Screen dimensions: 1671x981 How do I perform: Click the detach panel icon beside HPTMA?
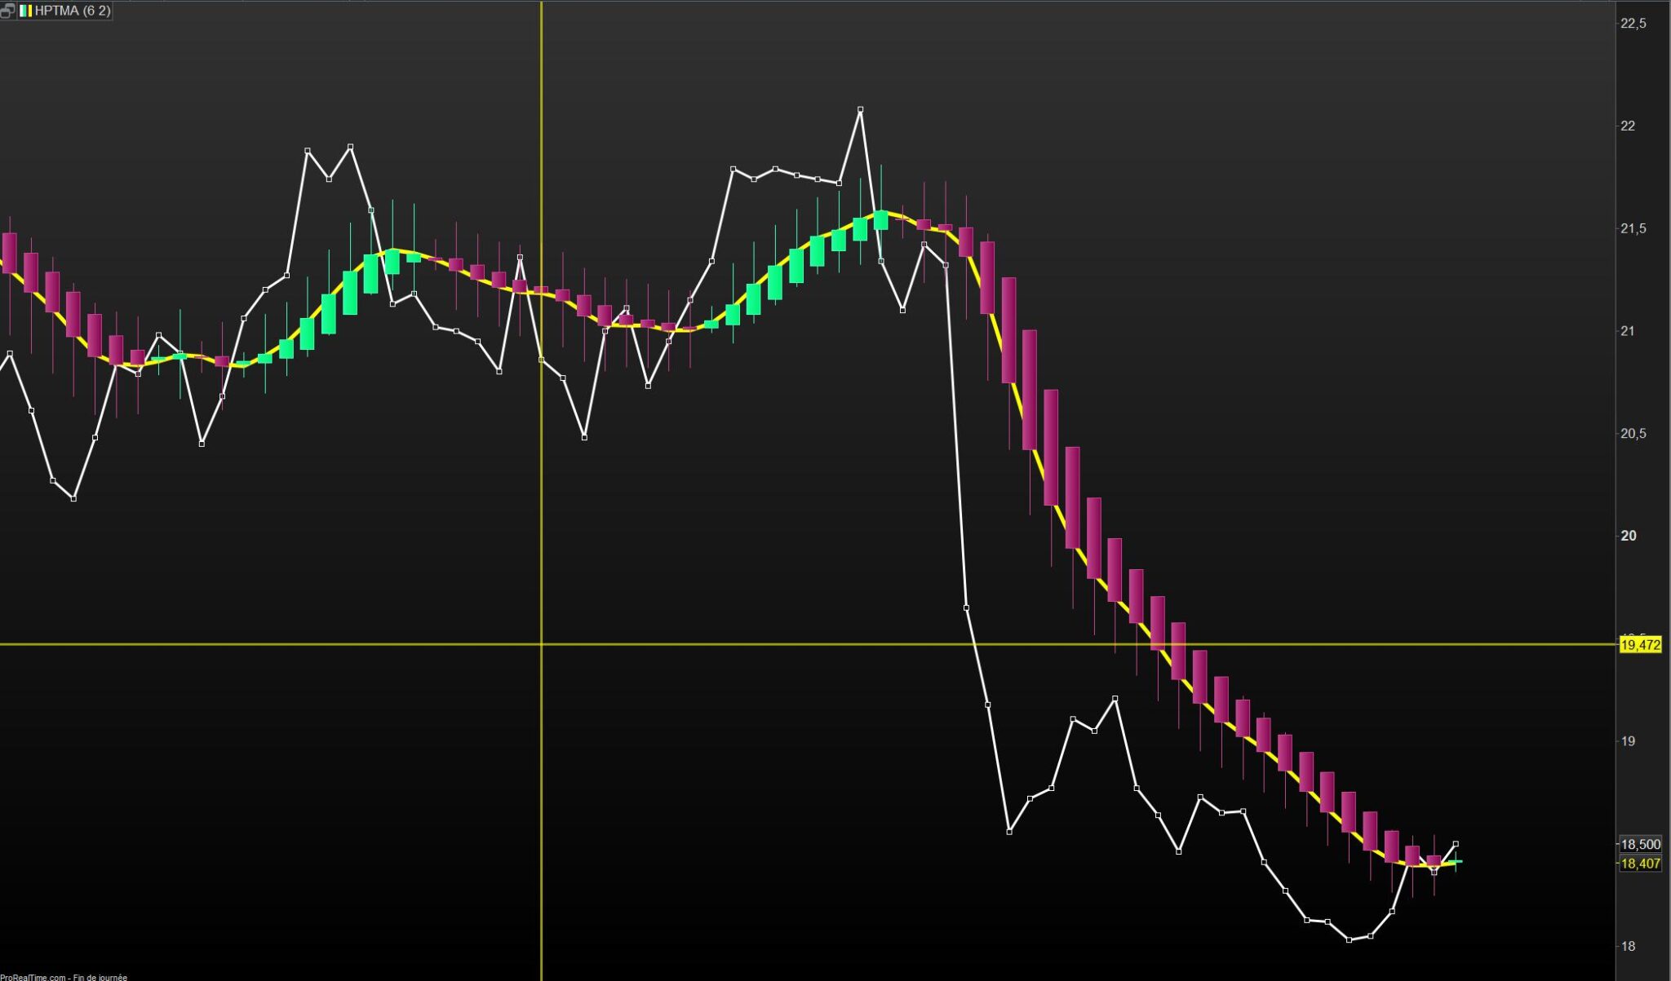click(x=7, y=11)
